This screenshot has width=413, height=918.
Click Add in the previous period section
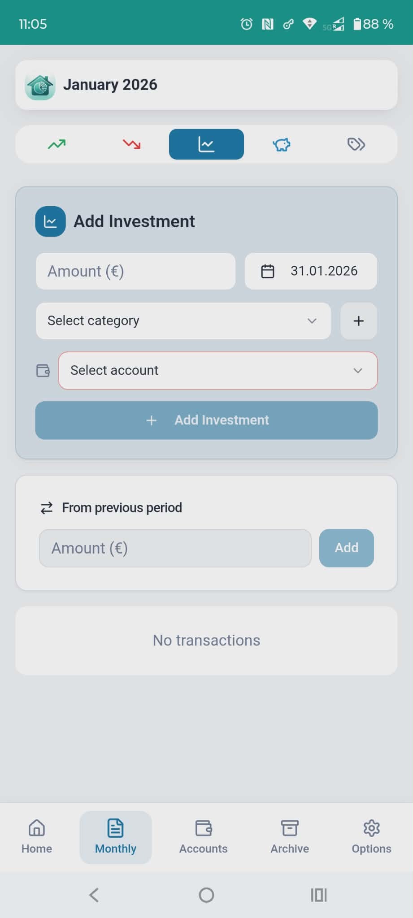coord(346,548)
